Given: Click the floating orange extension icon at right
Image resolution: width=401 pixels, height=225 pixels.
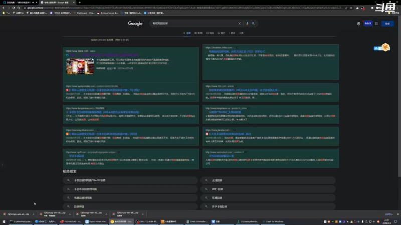Looking at the screenshot, I should (385, 47).
